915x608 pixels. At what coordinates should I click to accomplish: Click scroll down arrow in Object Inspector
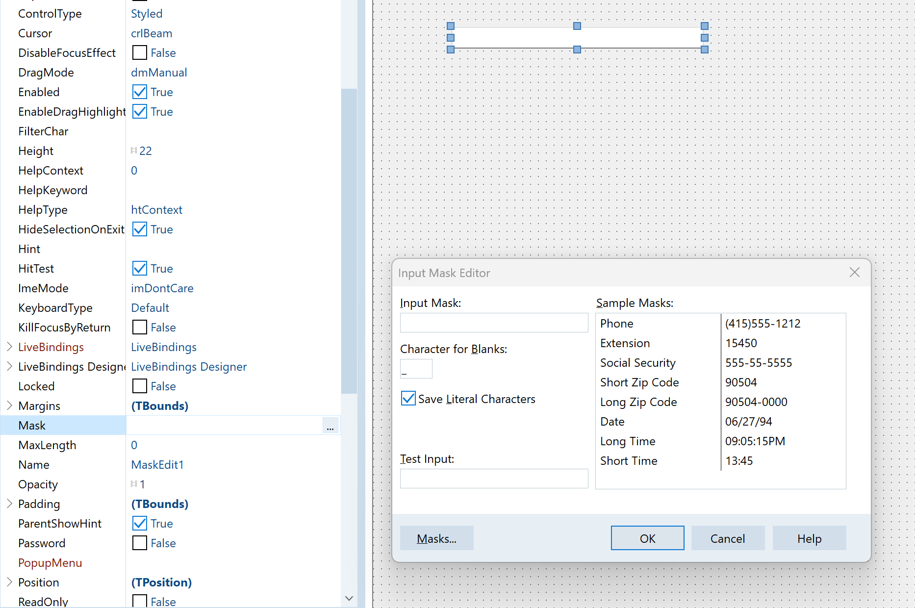[x=349, y=598]
